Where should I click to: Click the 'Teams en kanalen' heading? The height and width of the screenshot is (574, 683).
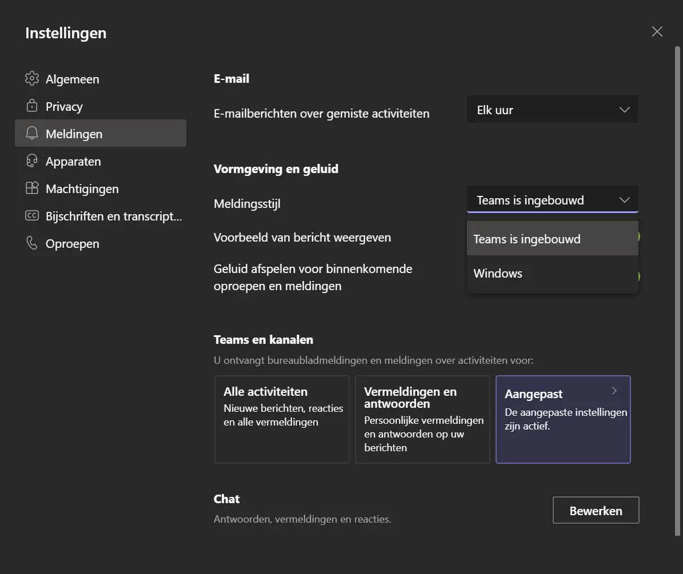coord(263,339)
